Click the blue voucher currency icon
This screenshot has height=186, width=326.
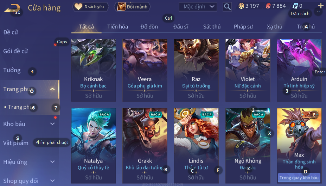coord(295,6)
